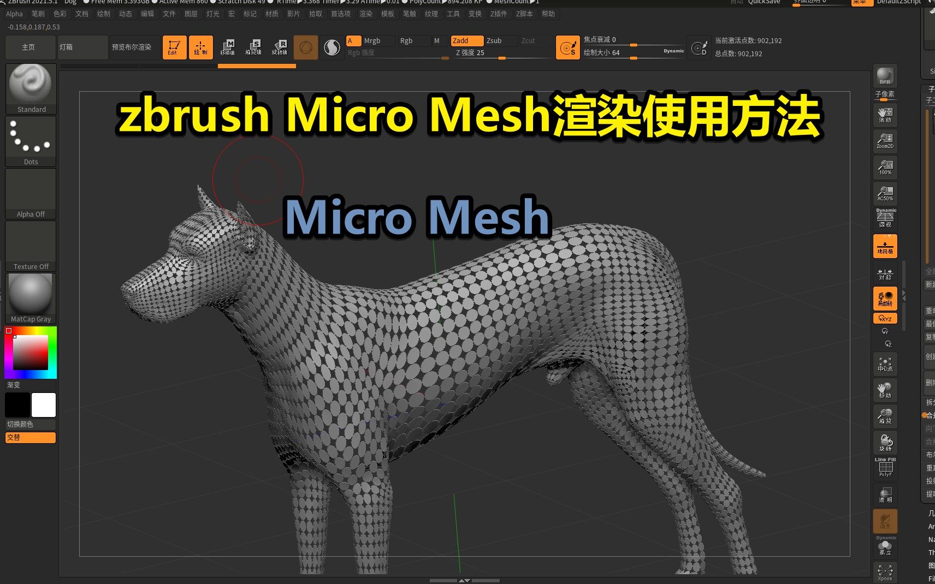This screenshot has width=935, height=584.
Task: Click the AC50% antialiased view icon
Action: pos(884,192)
